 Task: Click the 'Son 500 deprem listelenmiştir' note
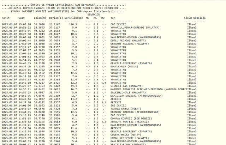[93, 11]
